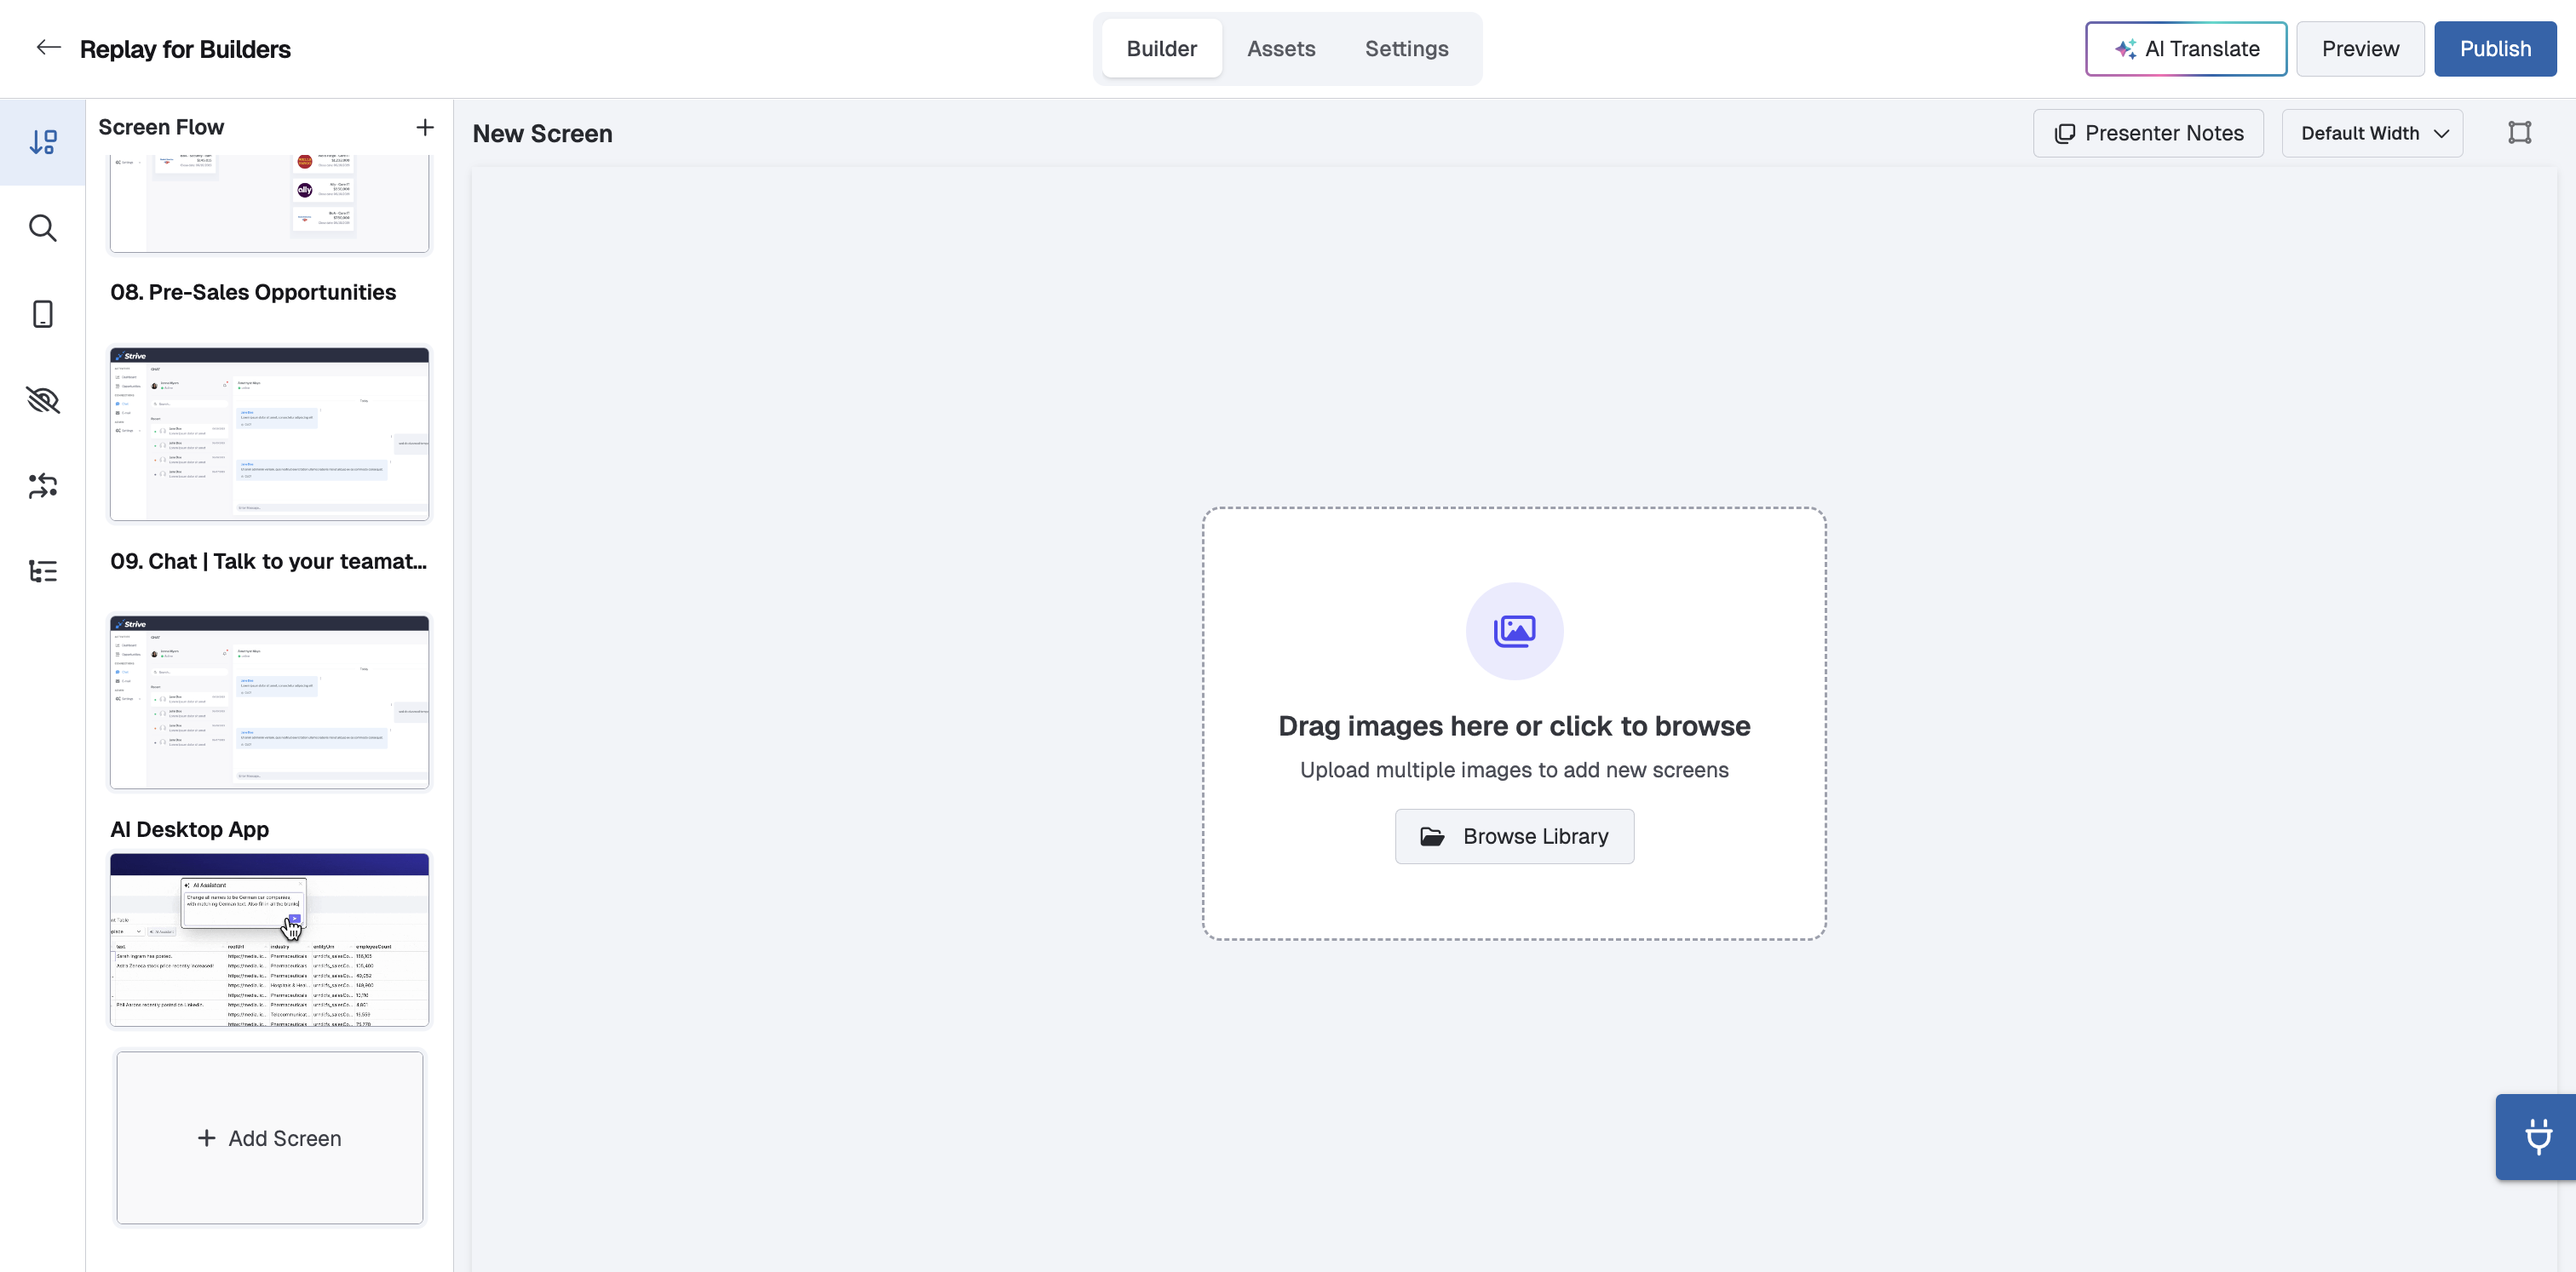Screen dimensions: 2576x1272
Task: Switch to the Assets tab
Action: click(x=1281, y=48)
